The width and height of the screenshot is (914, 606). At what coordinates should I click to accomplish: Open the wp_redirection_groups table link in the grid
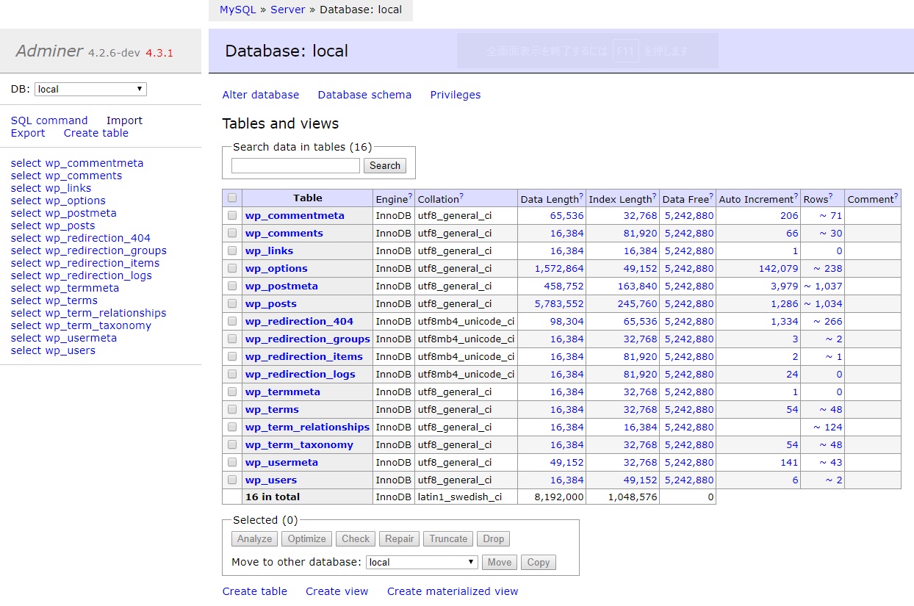tap(308, 339)
